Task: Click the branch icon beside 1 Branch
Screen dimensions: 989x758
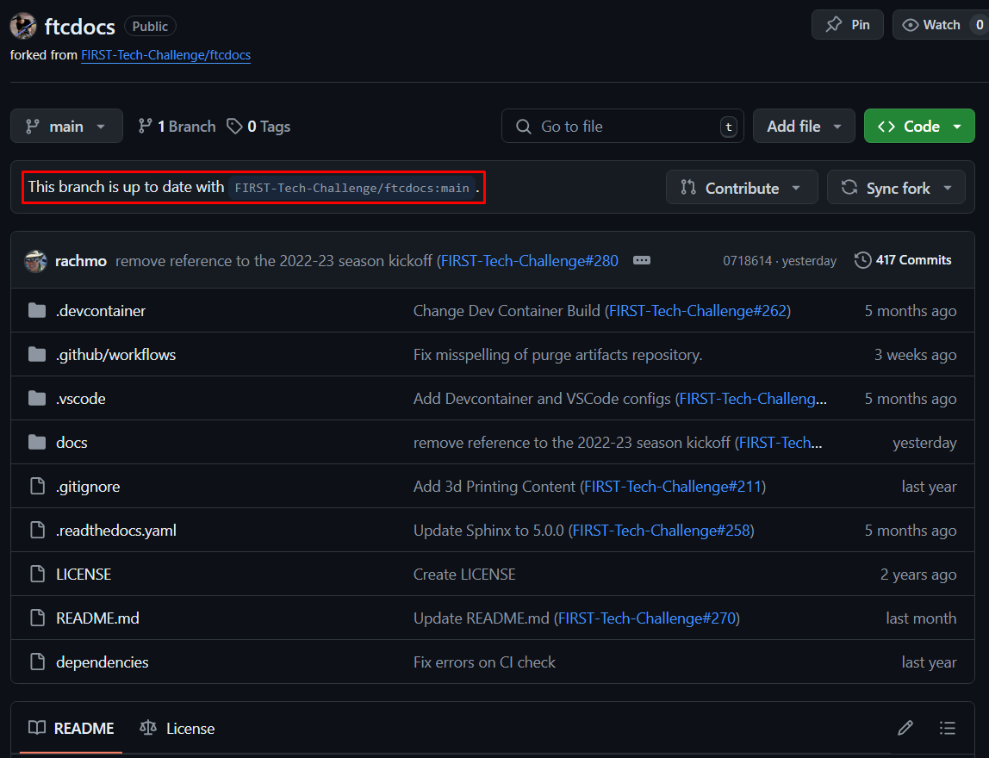Action: [x=144, y=126]
